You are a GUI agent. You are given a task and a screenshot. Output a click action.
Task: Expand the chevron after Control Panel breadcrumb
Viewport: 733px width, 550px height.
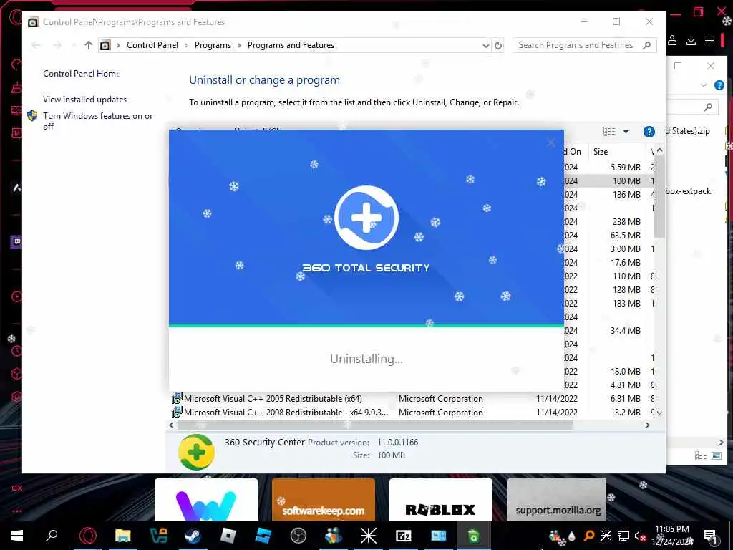click(186, 45)
